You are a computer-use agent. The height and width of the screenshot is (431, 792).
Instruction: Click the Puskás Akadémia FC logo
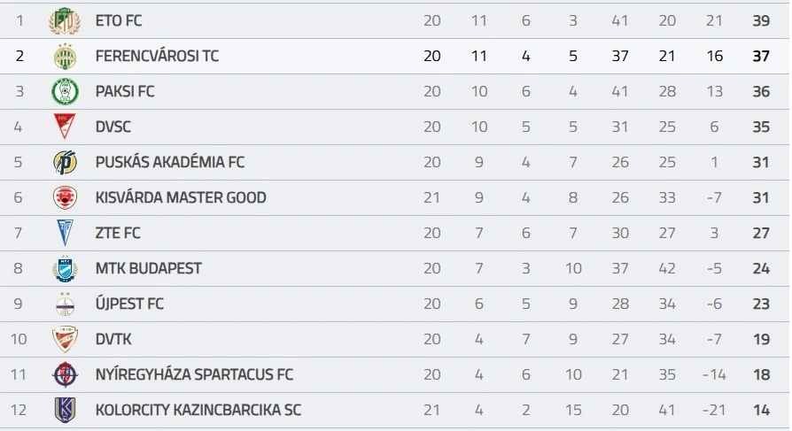(x=64, y=162)
